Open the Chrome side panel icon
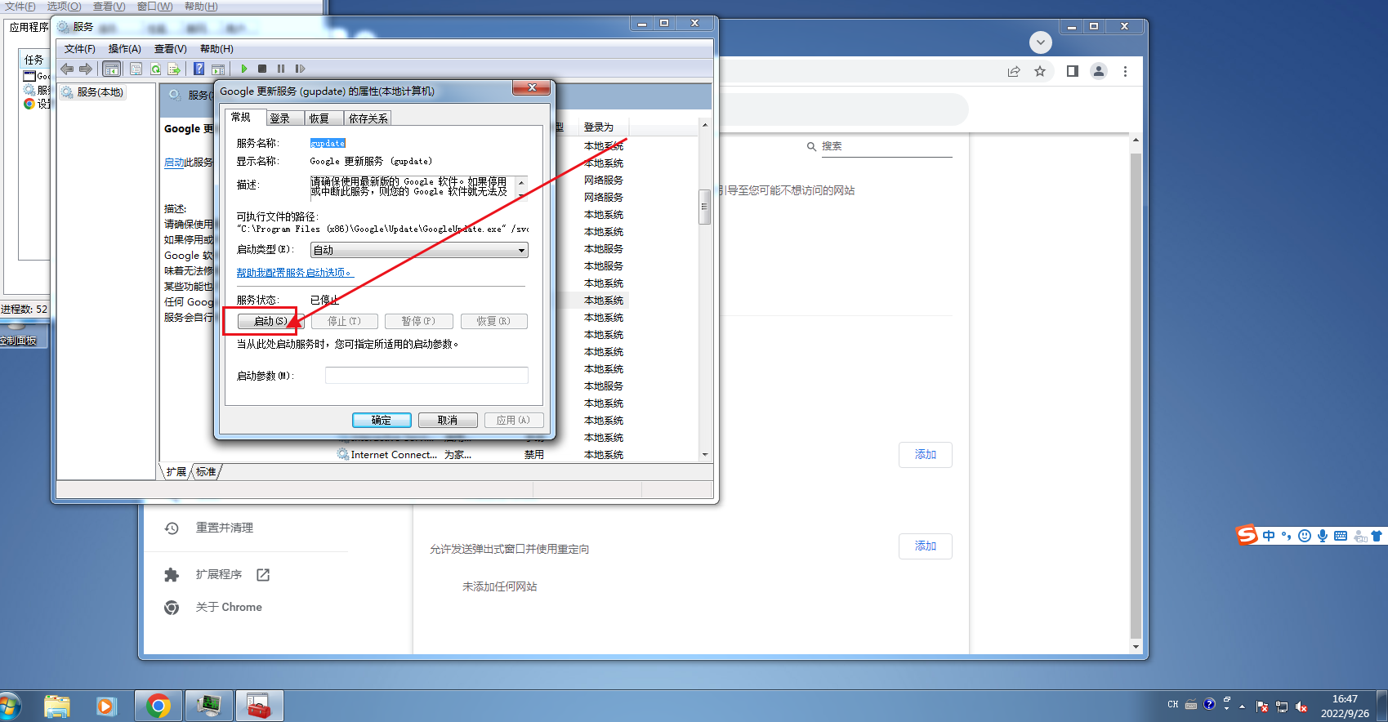The width and height of the screenshot is (1388, 722). (x=1073, y=71)
